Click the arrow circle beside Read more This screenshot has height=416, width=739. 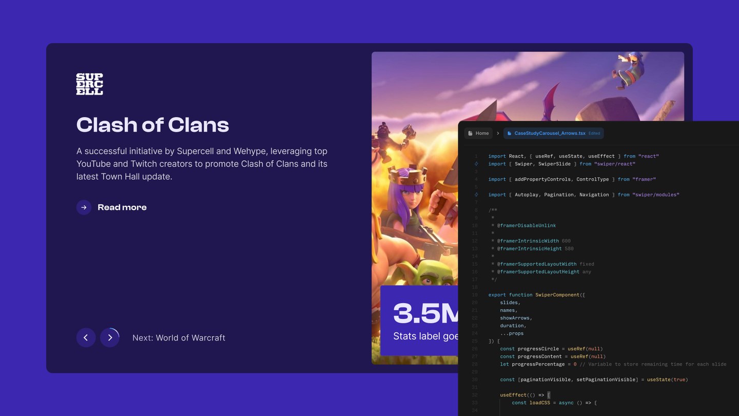[84, 207]
